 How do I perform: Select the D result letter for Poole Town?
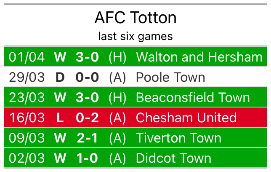click(60, 77)
